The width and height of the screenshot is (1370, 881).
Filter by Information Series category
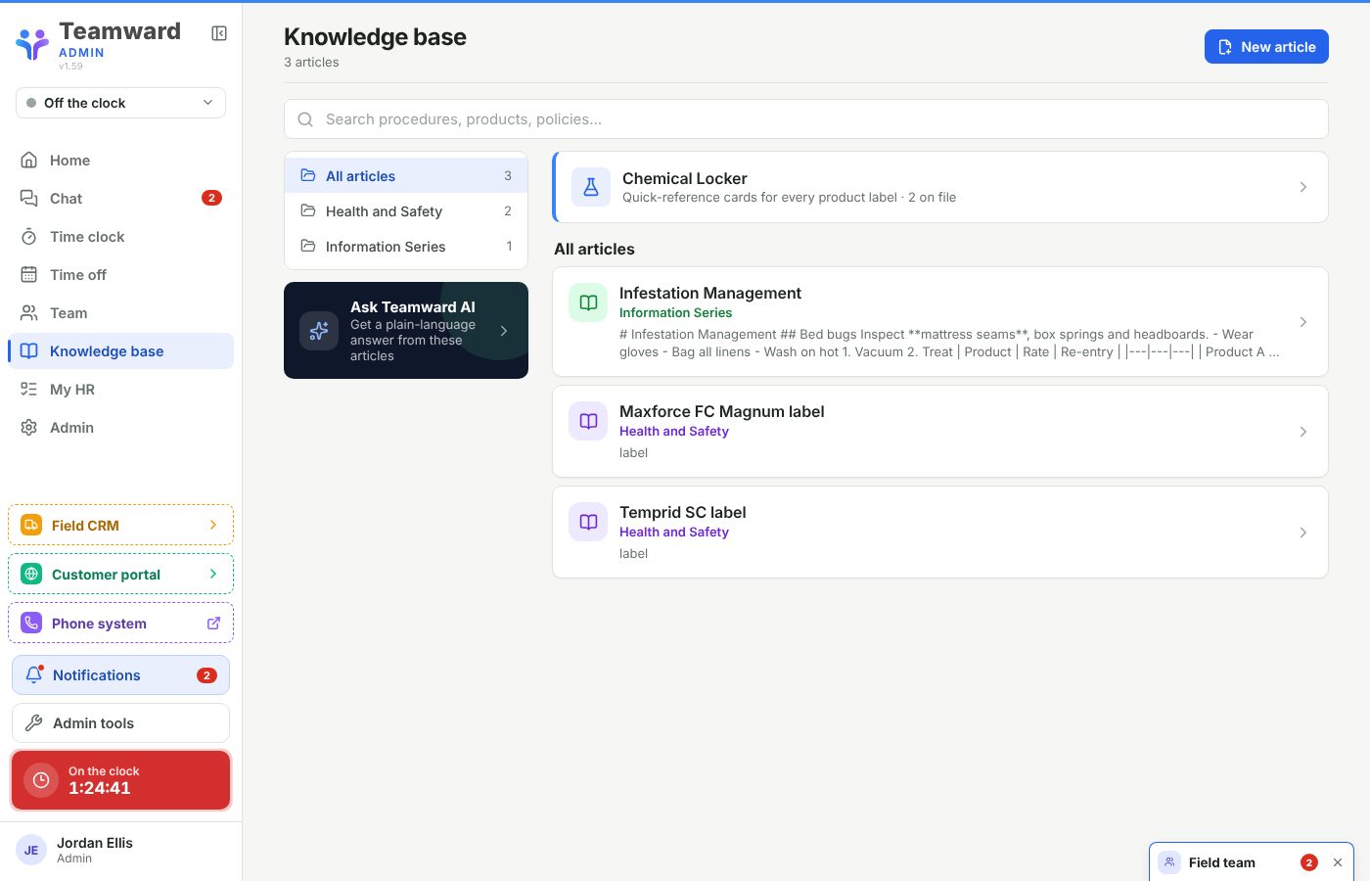pos(406,246)
